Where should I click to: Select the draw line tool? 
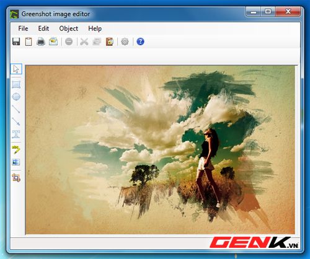click(16, 109)
